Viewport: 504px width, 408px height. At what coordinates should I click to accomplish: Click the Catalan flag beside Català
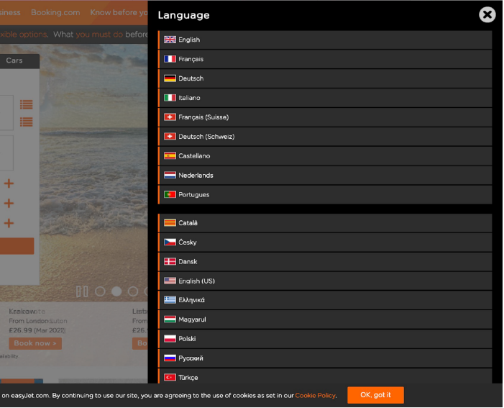click(x=170, y=222)
